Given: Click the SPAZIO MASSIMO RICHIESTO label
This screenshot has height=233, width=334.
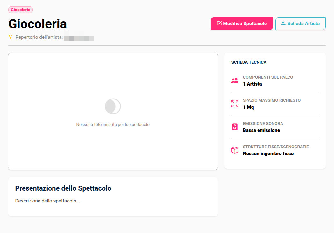Looking at the screenshot, I should pos(272,100).
